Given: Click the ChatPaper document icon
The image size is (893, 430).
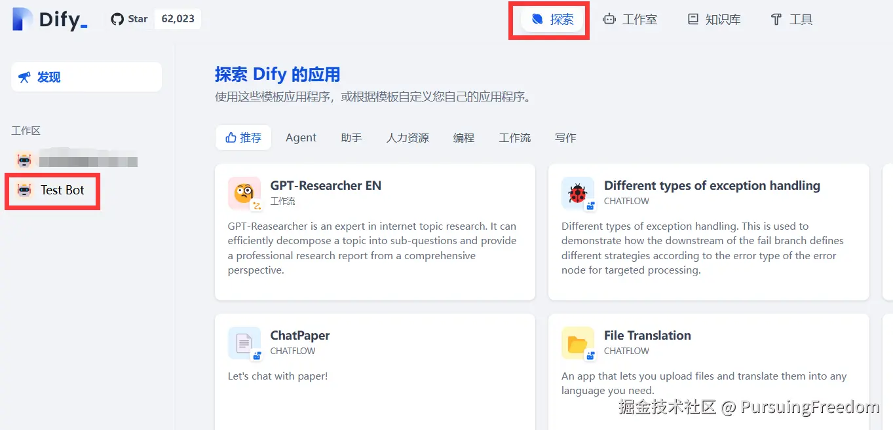Looking at the screenshot, I should pos(244,342).
